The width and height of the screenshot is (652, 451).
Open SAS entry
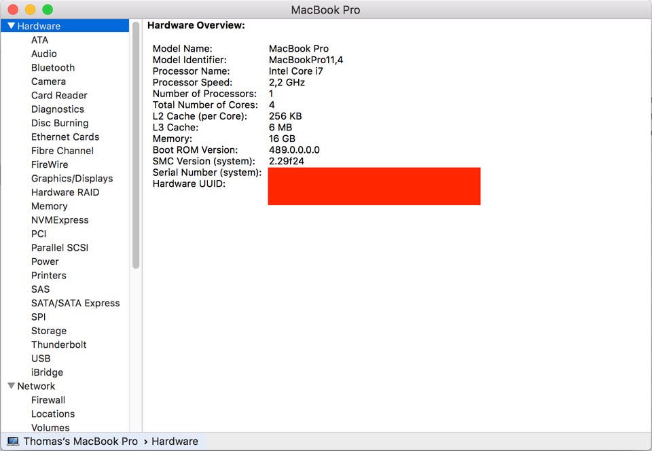coord(40,289)
